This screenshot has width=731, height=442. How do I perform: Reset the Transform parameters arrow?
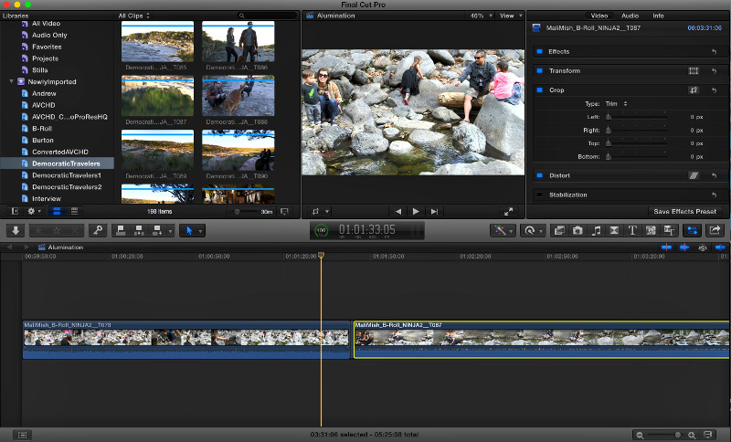[714, 70]
